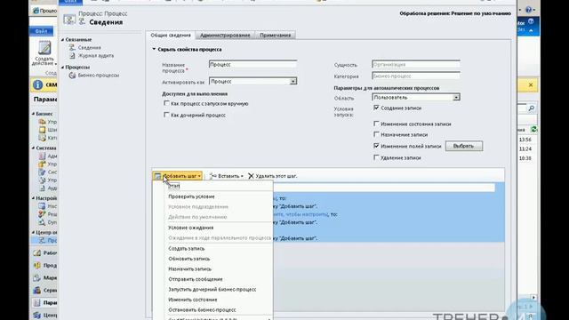Click in Название процесса field
This screenshot has height=320, width=569.
(x=252, y=65)
